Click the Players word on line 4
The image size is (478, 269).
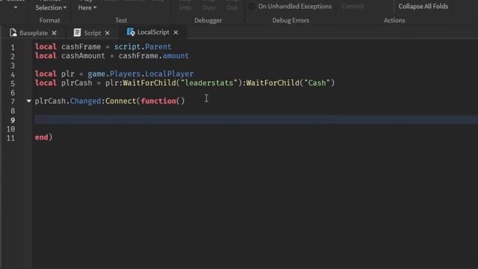coord(125,74)
